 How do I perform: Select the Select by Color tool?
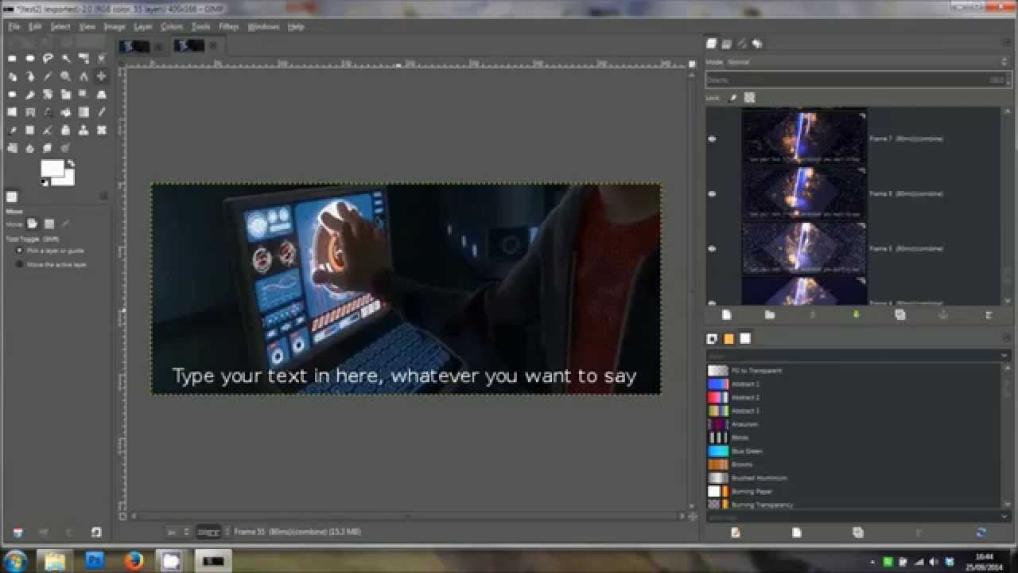click(84, 58)
